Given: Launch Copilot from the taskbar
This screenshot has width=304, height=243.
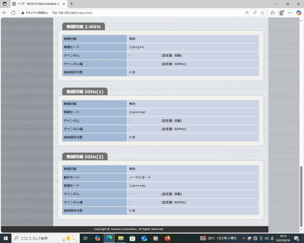Looking at the screenshot, I should tap(98, 238).
